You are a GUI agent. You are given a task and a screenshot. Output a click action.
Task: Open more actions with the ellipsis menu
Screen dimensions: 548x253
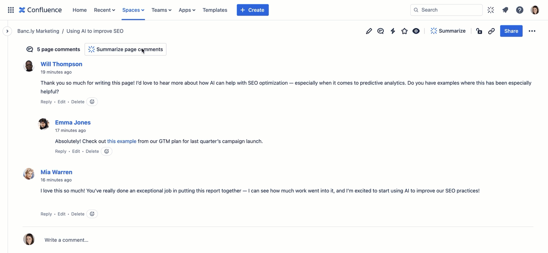pyautogui.click(x=532, y=31)
